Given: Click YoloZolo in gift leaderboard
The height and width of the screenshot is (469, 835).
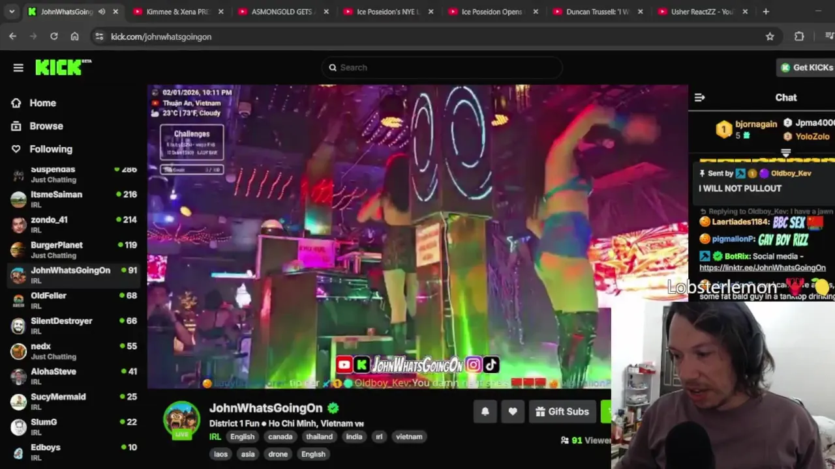Looking at the screenshot, I should (812, 136).
